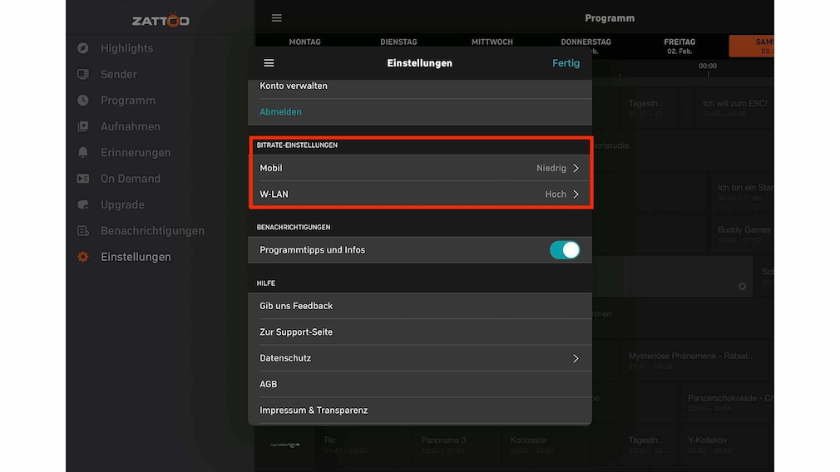
Task: Click the On Demand icon in sidebar
Action: click(x=83, y=179)
